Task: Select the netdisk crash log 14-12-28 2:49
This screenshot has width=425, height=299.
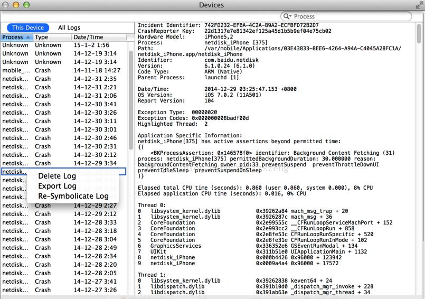Action: [64, 247]
